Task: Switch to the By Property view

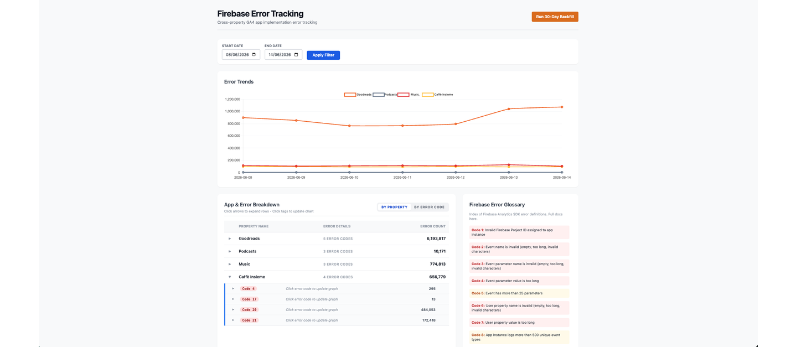Action: (394, 207)
